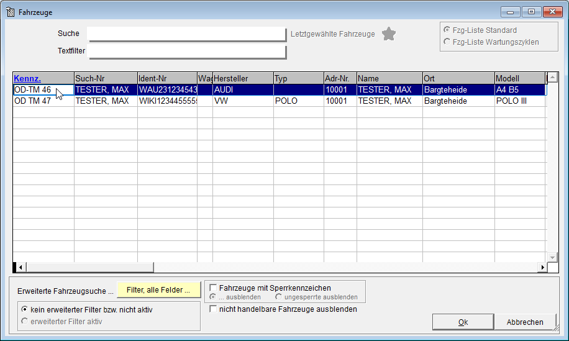The image size is (569, 341).
Task: Click the VW manufacturer cell
Action: coord(243,101)
